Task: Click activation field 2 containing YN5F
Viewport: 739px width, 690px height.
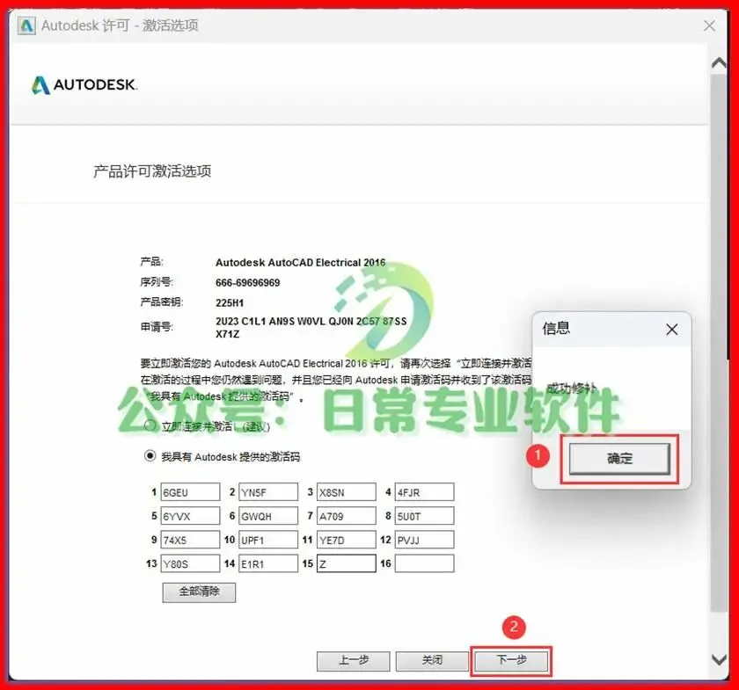Action: point(268,491)
